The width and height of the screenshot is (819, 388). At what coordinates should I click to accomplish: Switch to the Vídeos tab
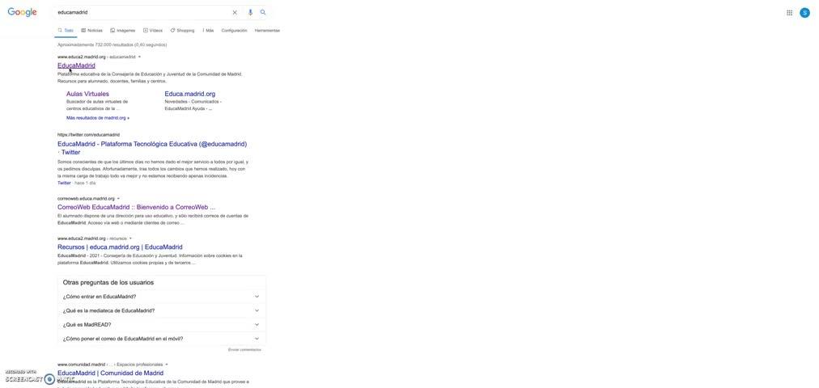pyautogui.click(x=153, y=31)
